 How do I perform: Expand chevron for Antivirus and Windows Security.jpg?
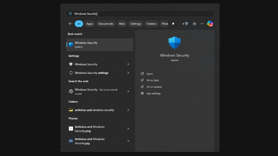128,141
